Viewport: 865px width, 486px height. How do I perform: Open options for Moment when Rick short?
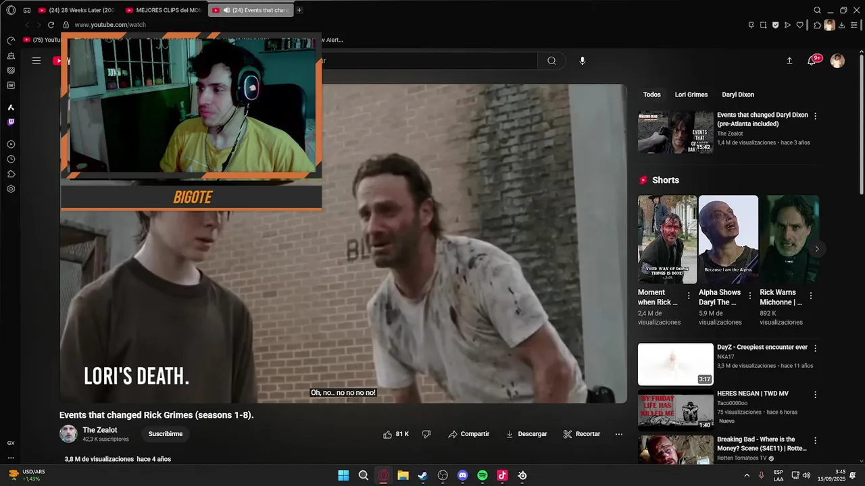(x=689, y=296)
